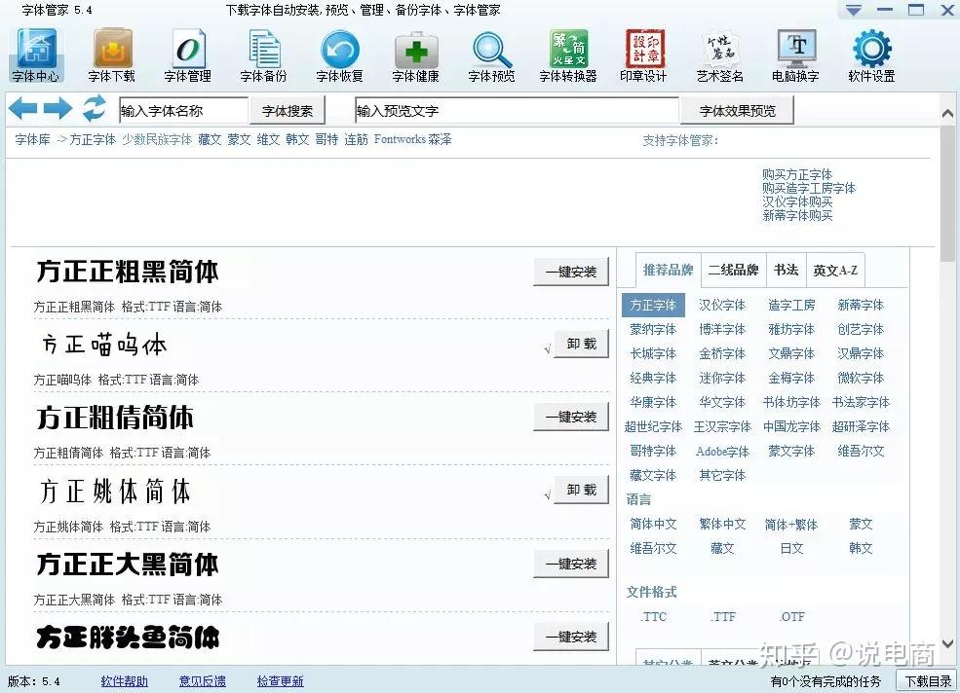Install 方正正粗黑简体 with 一键安装

(x=571, y=272)
